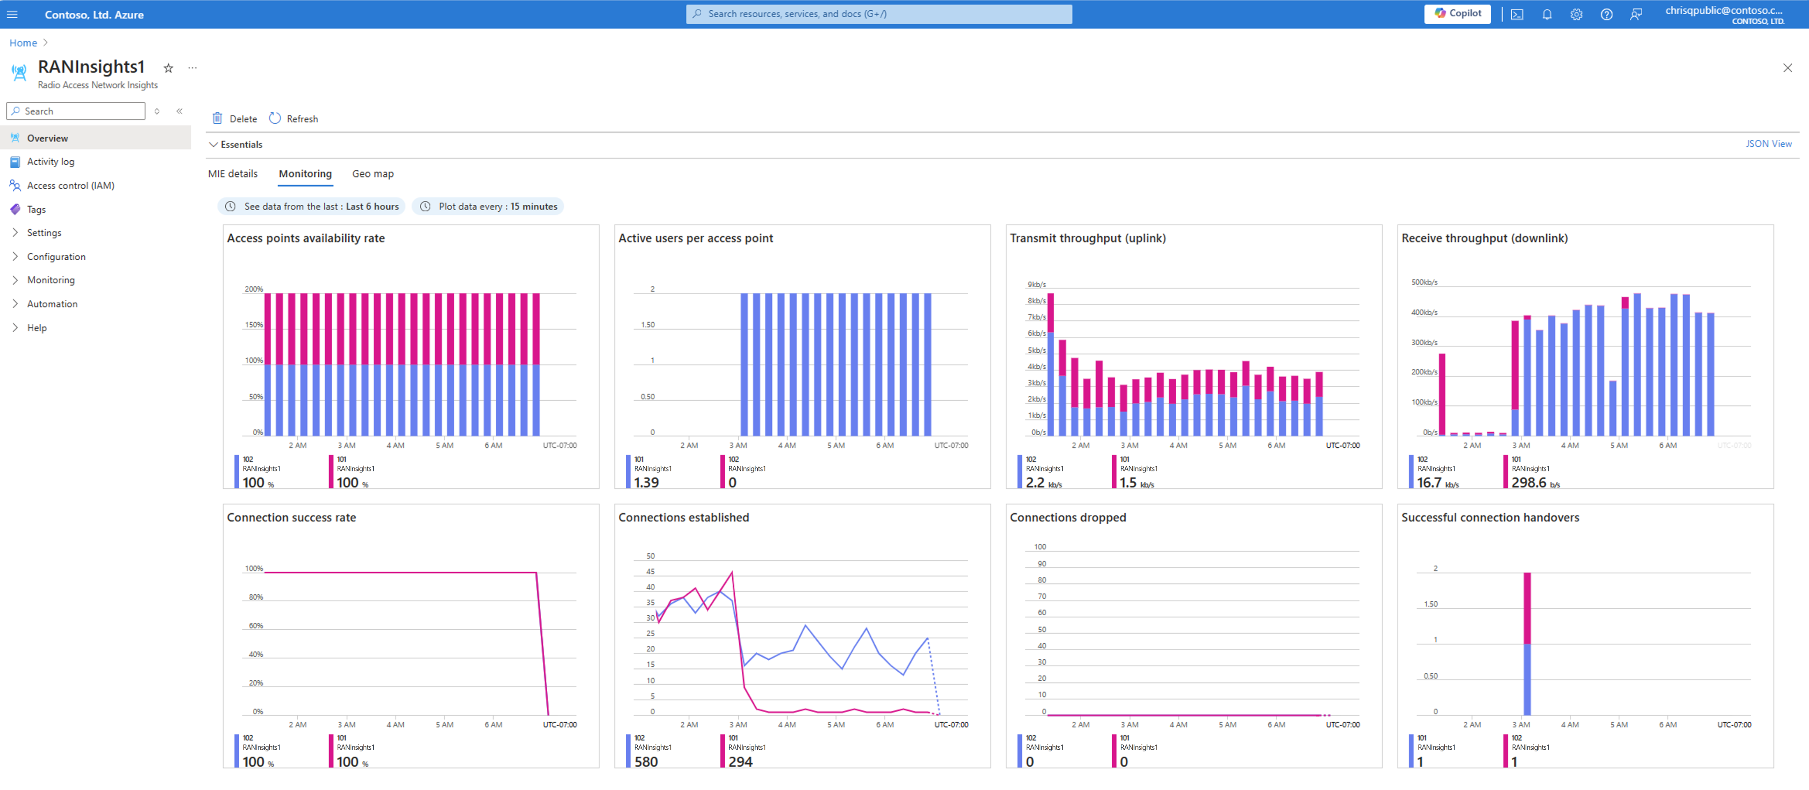Click the star/favorite icon for RANInsights1

169,68
